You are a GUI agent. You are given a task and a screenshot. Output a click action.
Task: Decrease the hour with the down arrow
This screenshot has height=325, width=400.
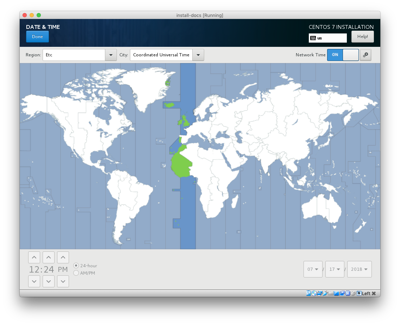(34, 281)
